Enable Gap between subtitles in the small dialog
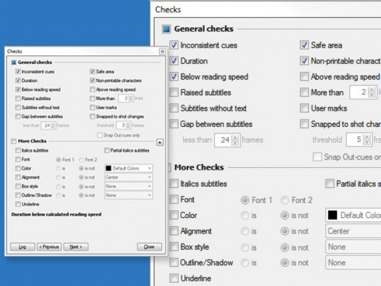This screenshot has width=381, height=286. coord(18,116)
